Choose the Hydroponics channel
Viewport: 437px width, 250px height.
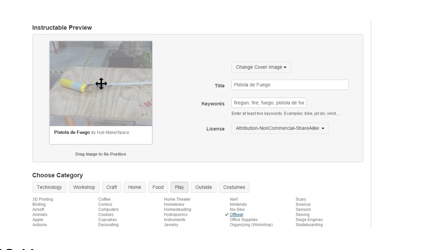tap(176, 215)
